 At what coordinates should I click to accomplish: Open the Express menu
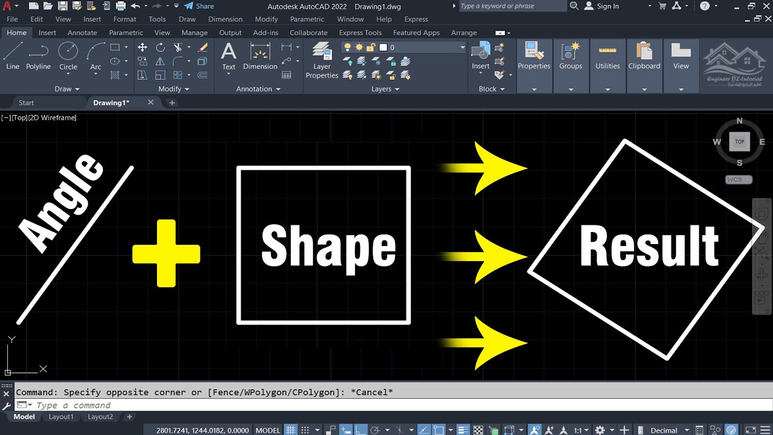[x=416, y=19]
